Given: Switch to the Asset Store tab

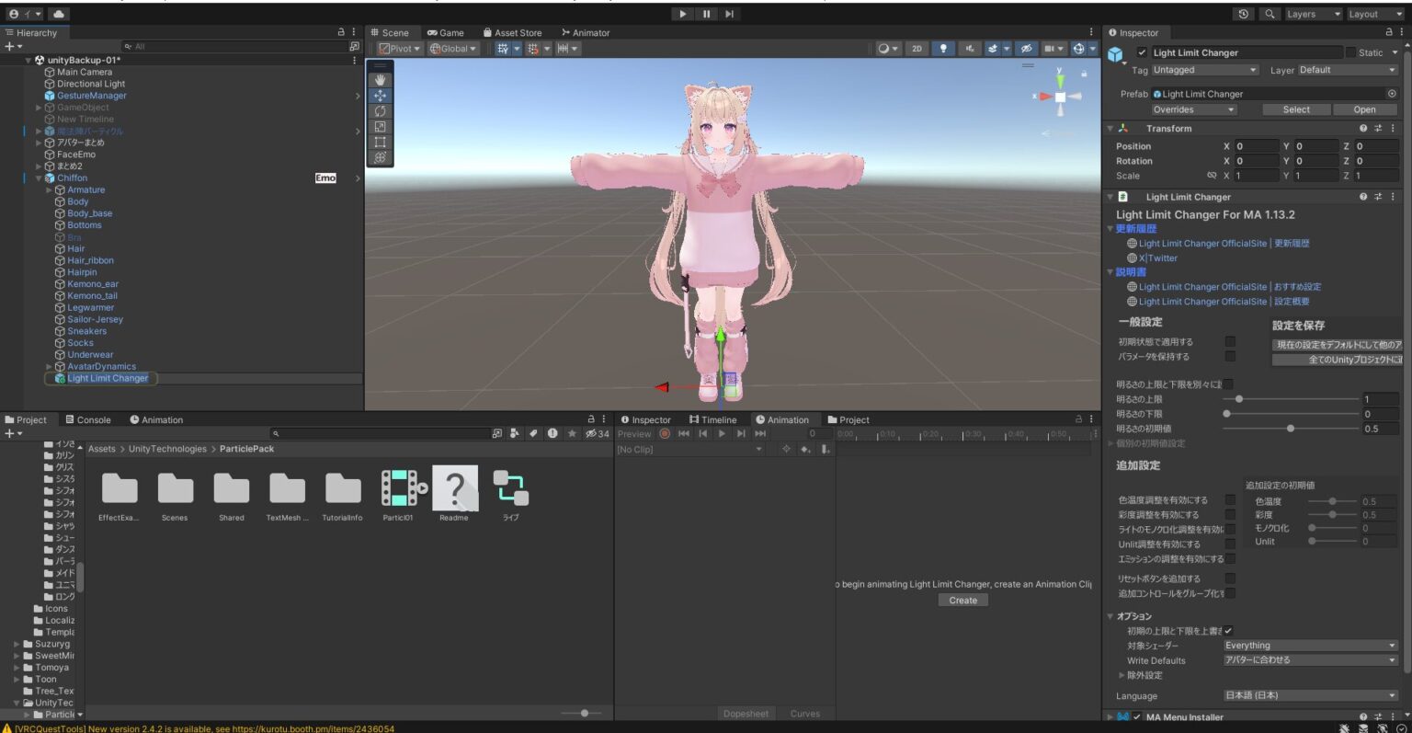Looking at the screenshot, I should click(513, 32).
